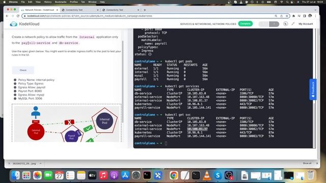Click Show all in downloads bar
Viewport: 326px width, 183px height.
307,163
